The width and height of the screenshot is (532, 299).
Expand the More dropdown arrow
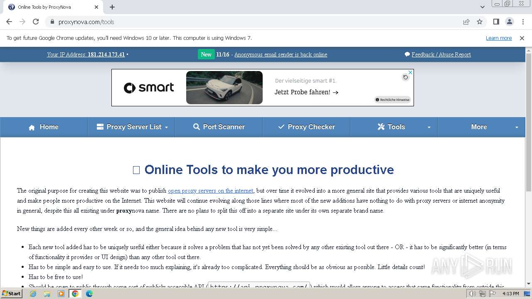[x=517, y=127]
